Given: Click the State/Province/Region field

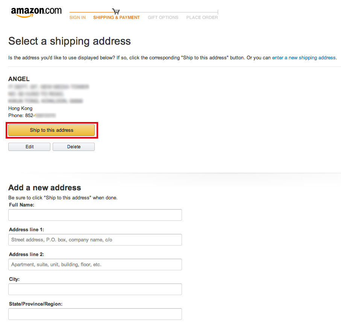Looking at the screenshot, I should (x=95, y=314).
